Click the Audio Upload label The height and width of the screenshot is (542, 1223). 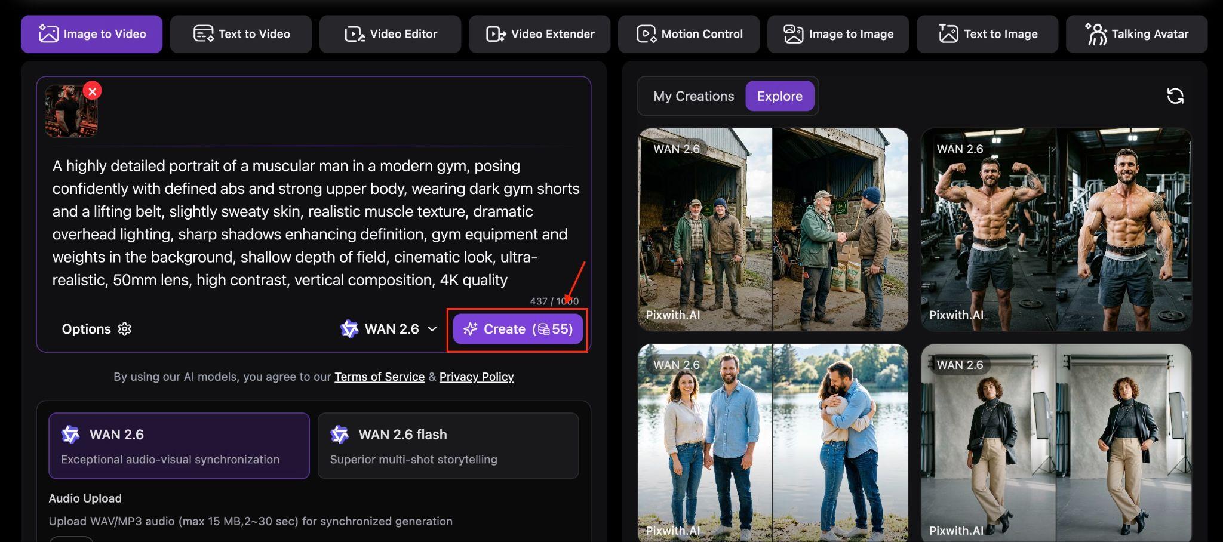point(85,498)
